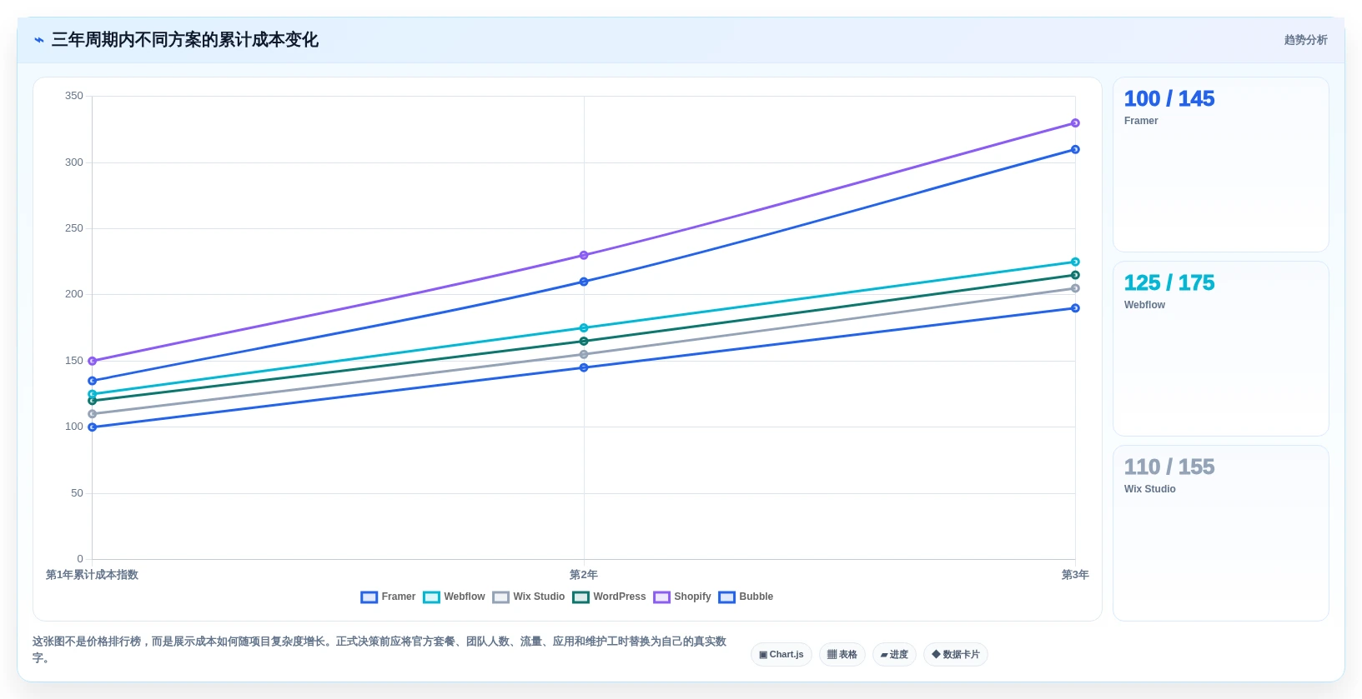Toggle the Webflow legend series
Viewport: 1362px width, 699px height.
[454, 597]
